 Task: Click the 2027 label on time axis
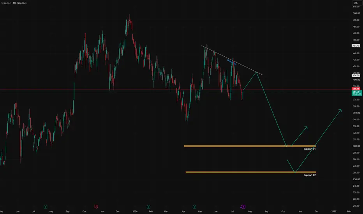334,211
